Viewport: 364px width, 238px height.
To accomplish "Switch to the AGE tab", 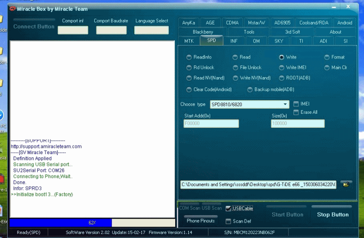I will tap(210, 23).
